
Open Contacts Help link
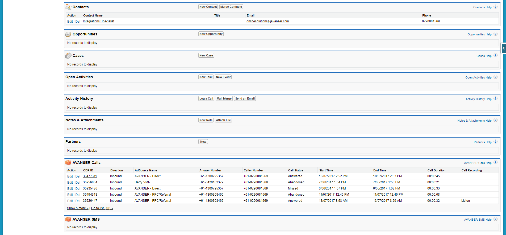[482, 7]
